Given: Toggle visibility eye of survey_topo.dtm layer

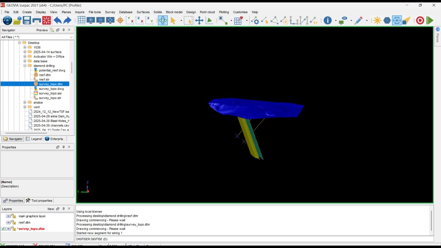Looking at the screenshot, I should point(8,229).
